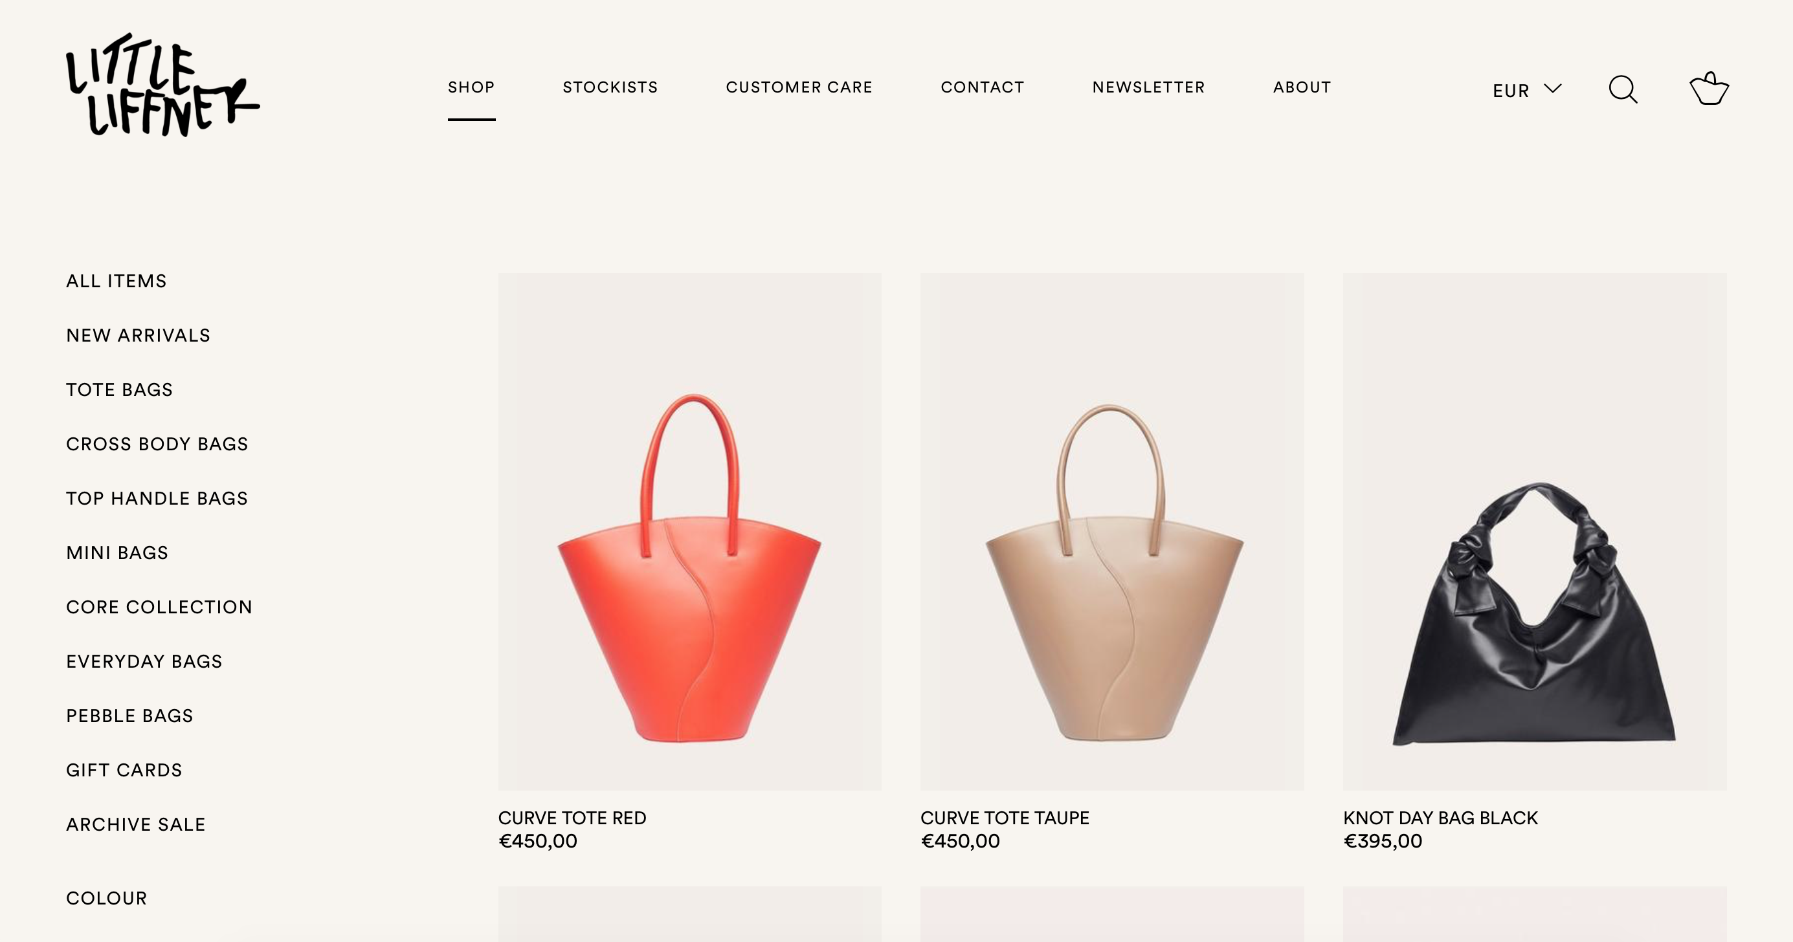Viewport: 1793px width, 942px height.
Task: Open the Knot Day Bag Black title link
Action: click(x=1440, y=818)
